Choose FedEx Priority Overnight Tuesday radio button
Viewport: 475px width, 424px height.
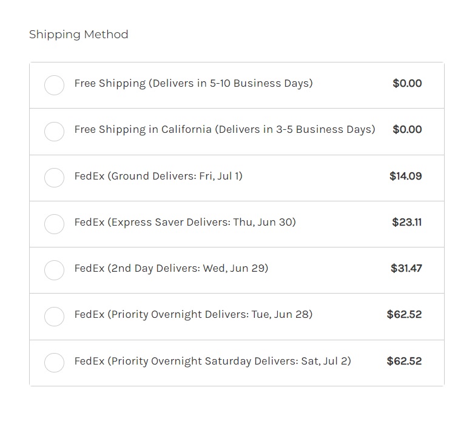pyautogui.click(x=55, y=316)
